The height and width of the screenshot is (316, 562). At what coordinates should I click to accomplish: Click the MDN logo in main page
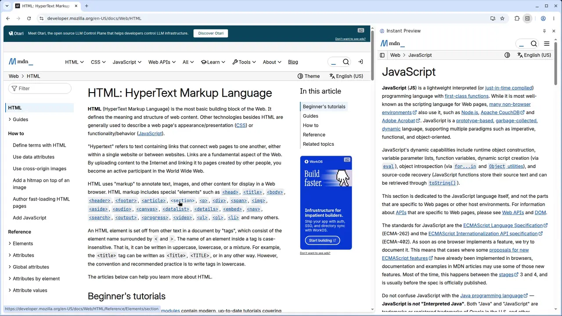coord(21,62)
